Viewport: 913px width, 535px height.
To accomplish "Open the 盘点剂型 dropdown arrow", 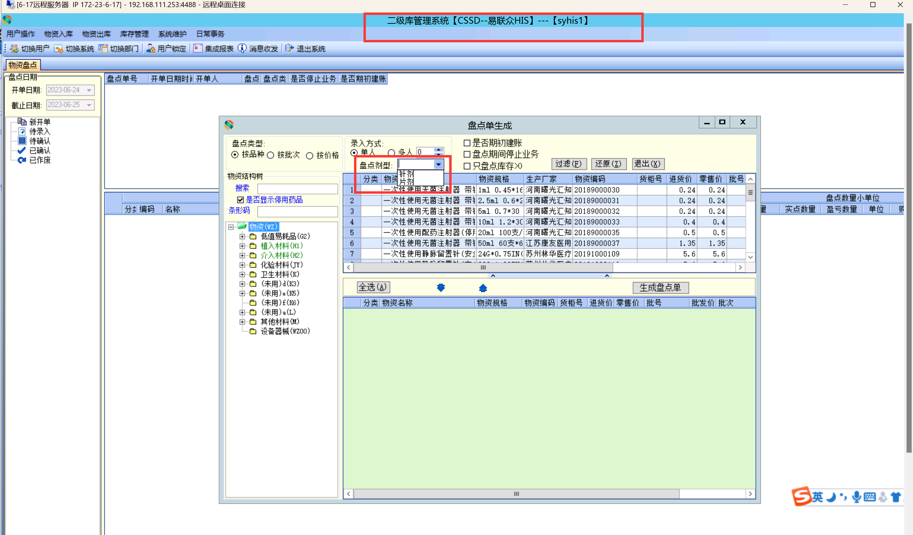I will point(438,165).
